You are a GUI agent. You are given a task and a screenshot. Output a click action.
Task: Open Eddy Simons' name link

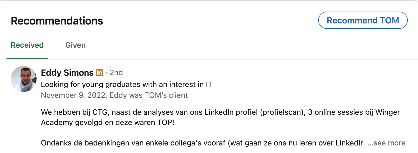click(67, 72)
